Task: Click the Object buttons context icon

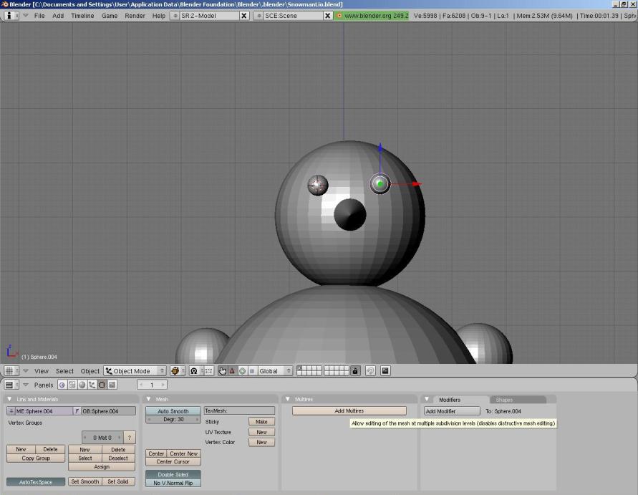Action: [91, 385]
